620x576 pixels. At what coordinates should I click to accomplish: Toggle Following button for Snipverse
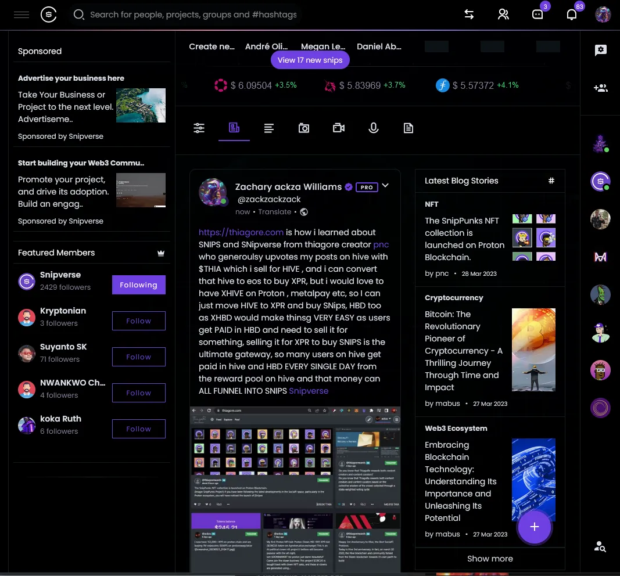[139, 285]
